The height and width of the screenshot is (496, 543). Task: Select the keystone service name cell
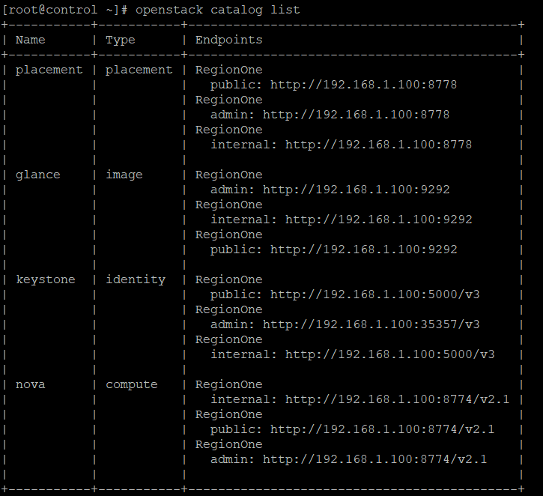(46, 280)
